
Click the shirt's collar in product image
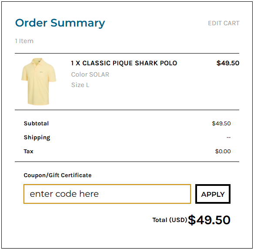click(38, 61)
